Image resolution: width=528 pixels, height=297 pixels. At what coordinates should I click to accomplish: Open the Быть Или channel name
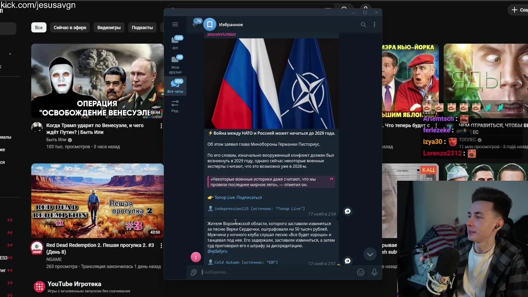(x=56, y=140)
